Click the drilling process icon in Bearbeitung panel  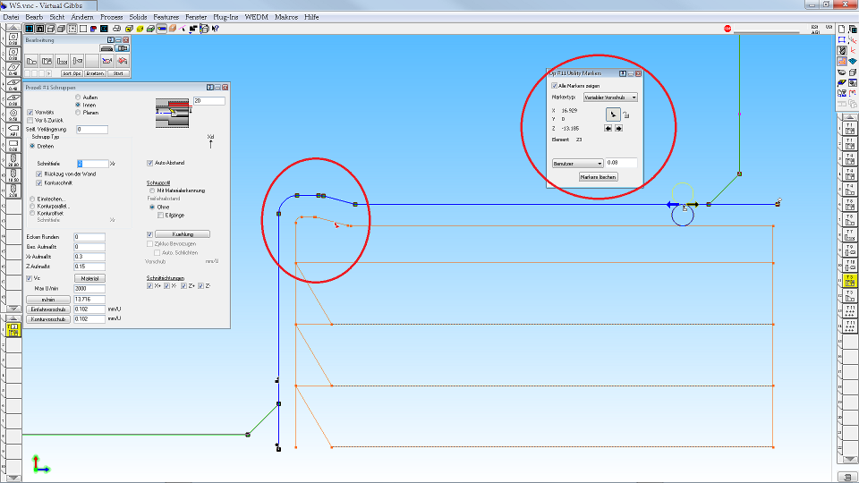77,61
